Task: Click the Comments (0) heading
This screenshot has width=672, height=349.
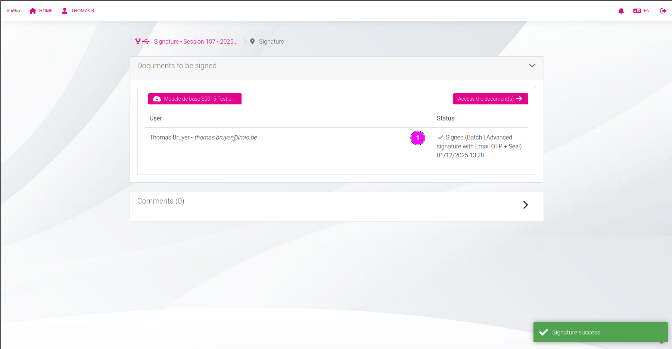Action: click(x=161, y=201)
